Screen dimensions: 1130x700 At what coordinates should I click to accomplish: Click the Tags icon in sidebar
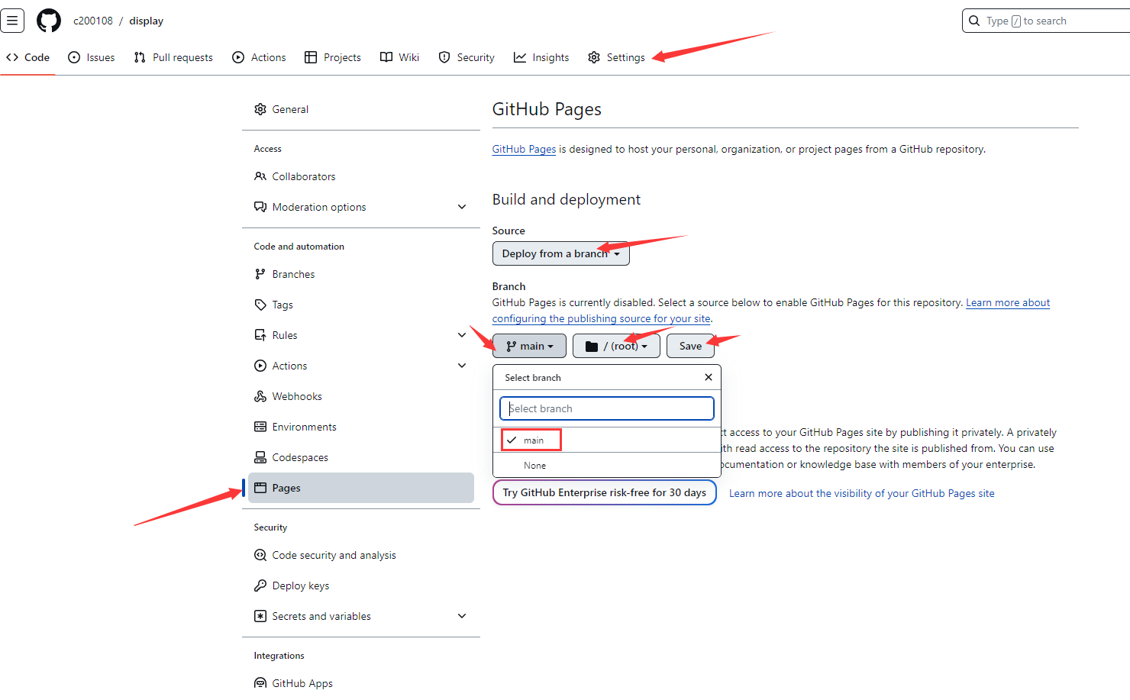(x=260, y=305)
